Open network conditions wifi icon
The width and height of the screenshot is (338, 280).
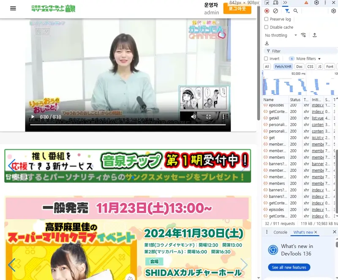click(x=303, y=35)
